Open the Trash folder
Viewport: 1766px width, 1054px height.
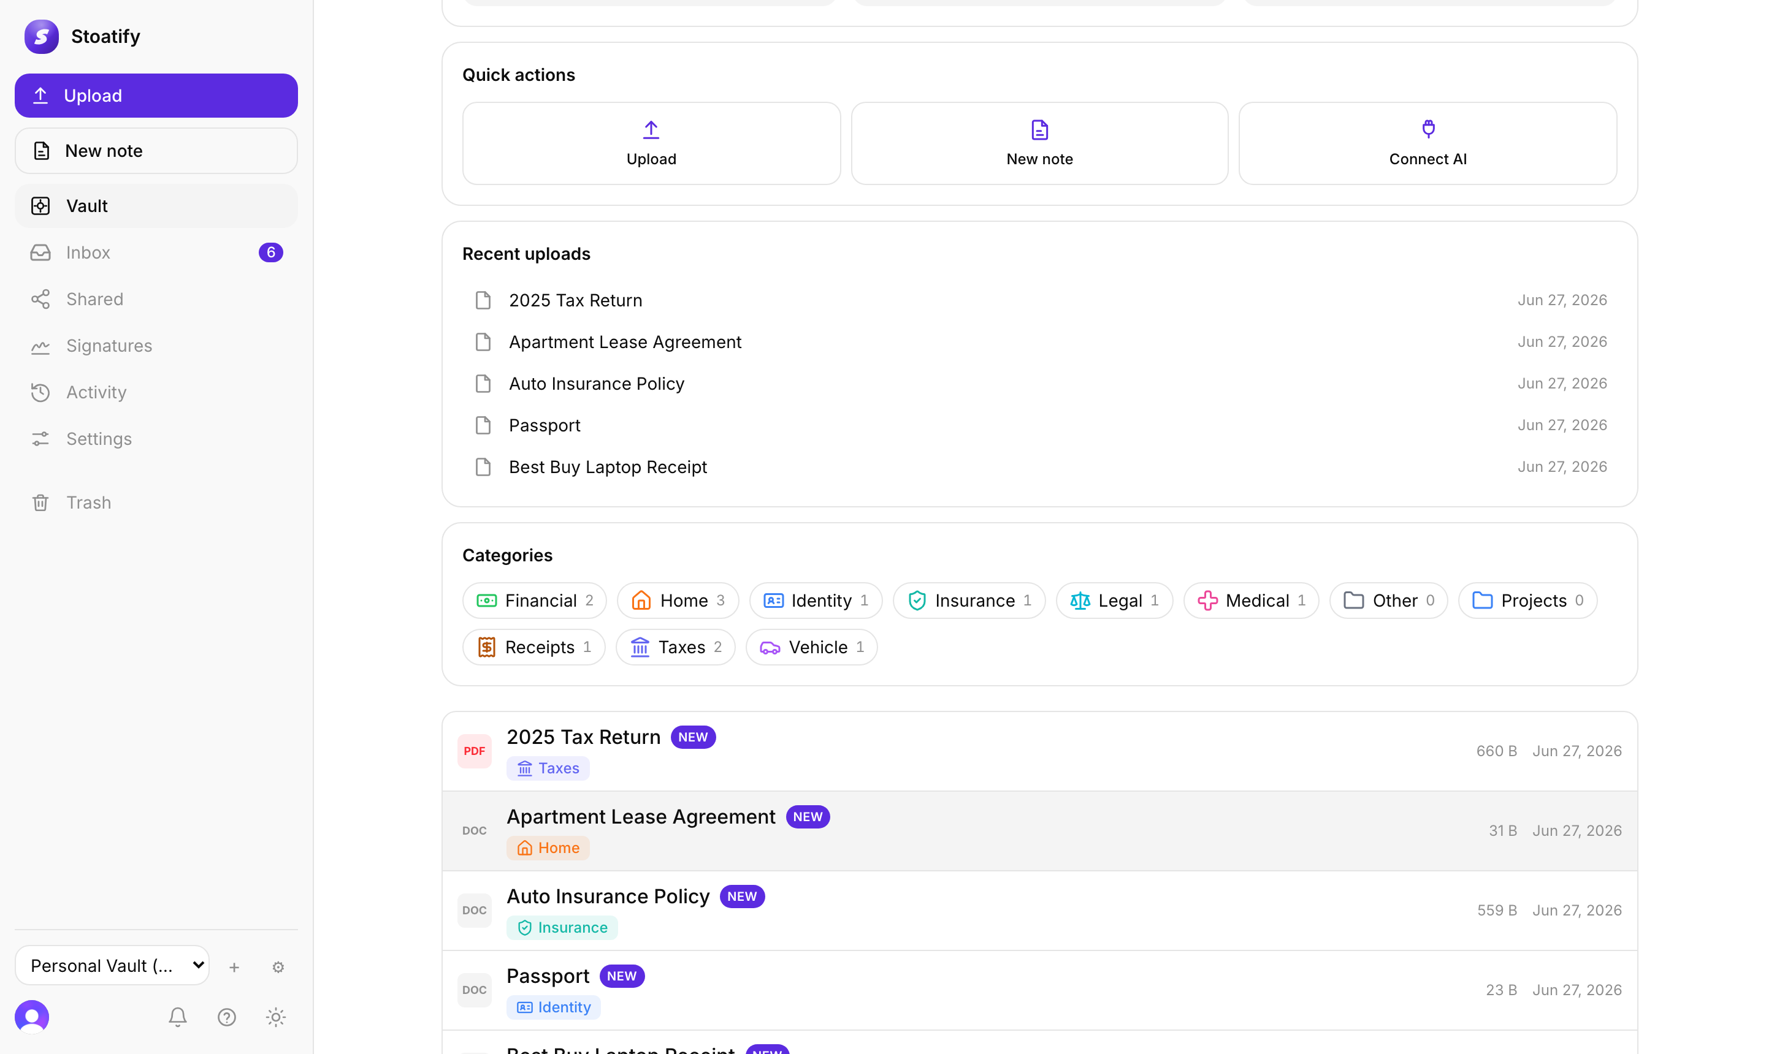pos(156,503)
